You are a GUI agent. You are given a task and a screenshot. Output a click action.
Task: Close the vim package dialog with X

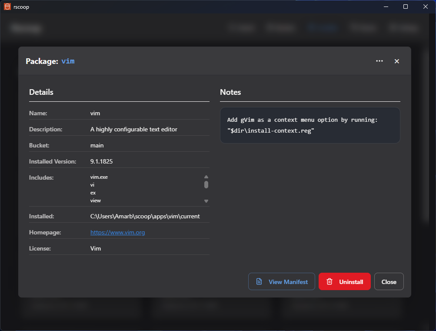coord(397,61)
